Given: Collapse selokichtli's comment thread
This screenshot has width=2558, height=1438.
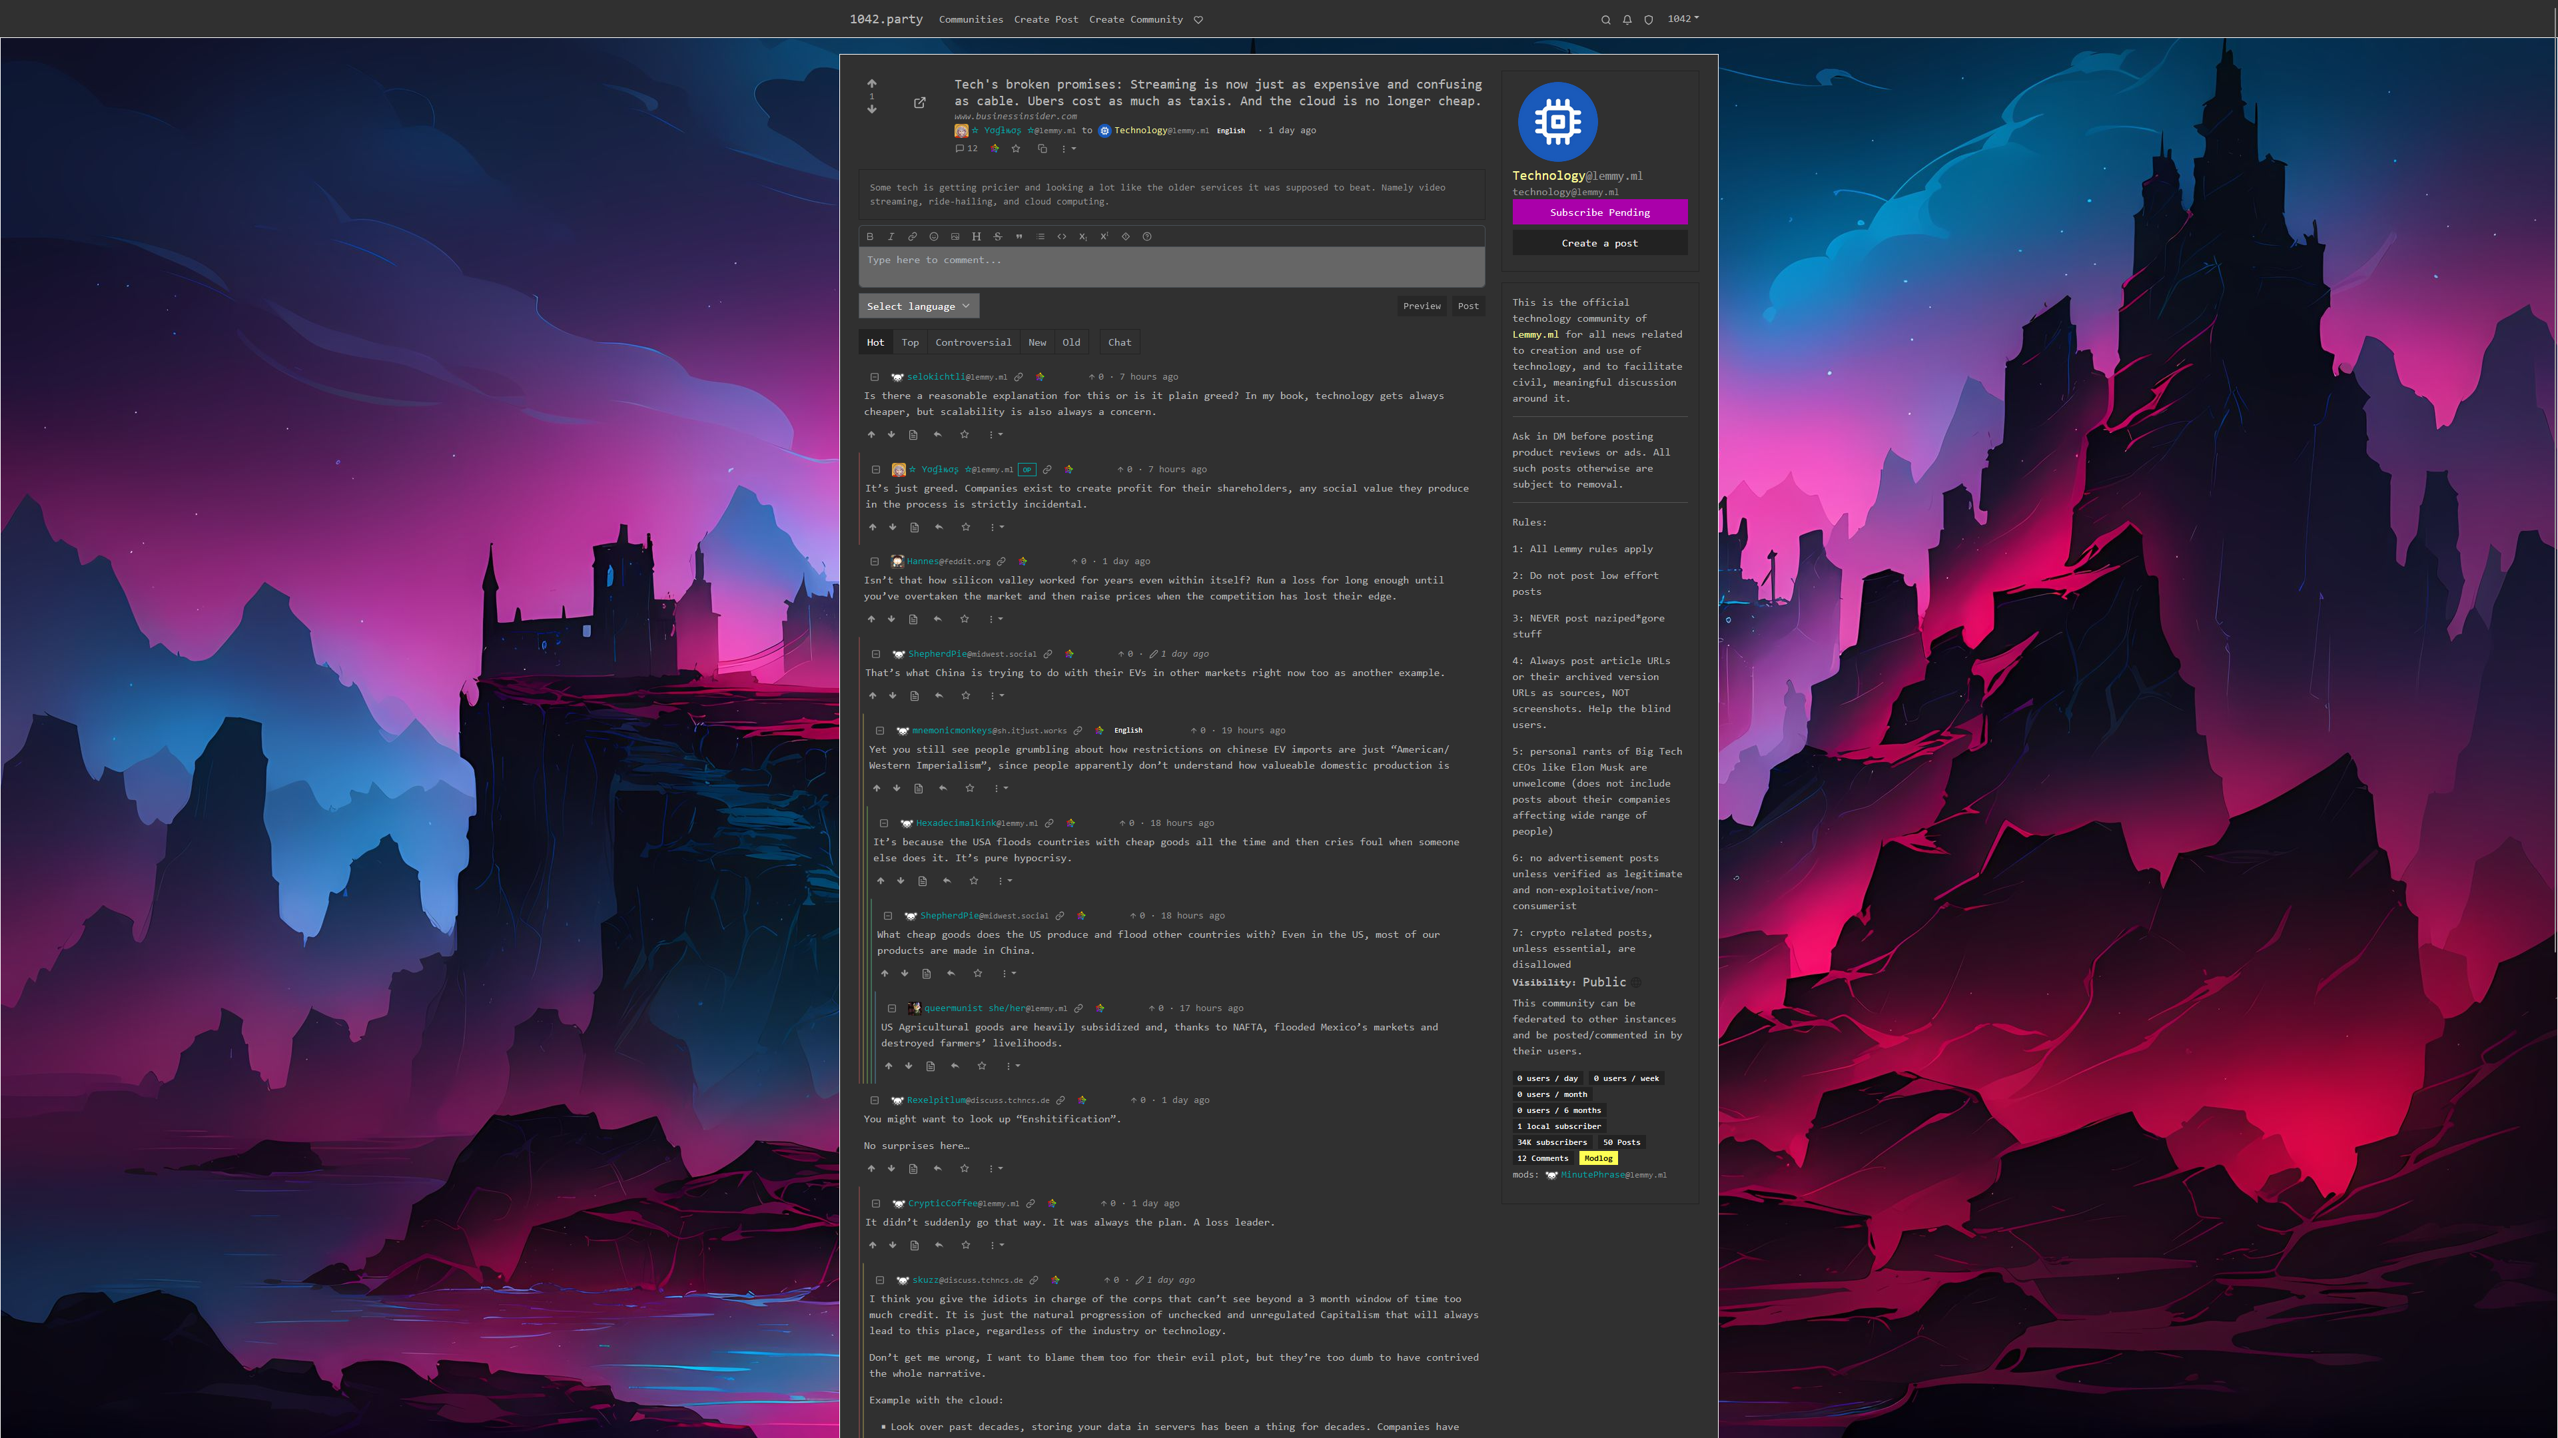Looking at the screenshot, I should pyautogui.click(x=875, y=378).
